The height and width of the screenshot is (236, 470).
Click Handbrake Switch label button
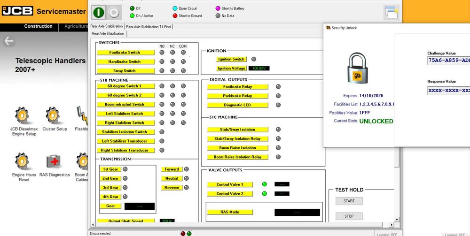tap(126, 61)
